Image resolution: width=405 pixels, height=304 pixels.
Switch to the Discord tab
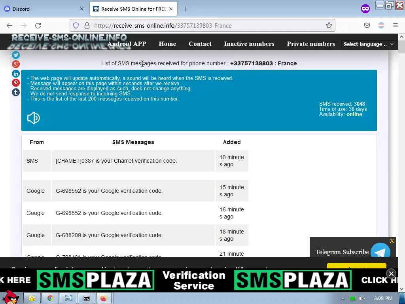tap(44, 9)
